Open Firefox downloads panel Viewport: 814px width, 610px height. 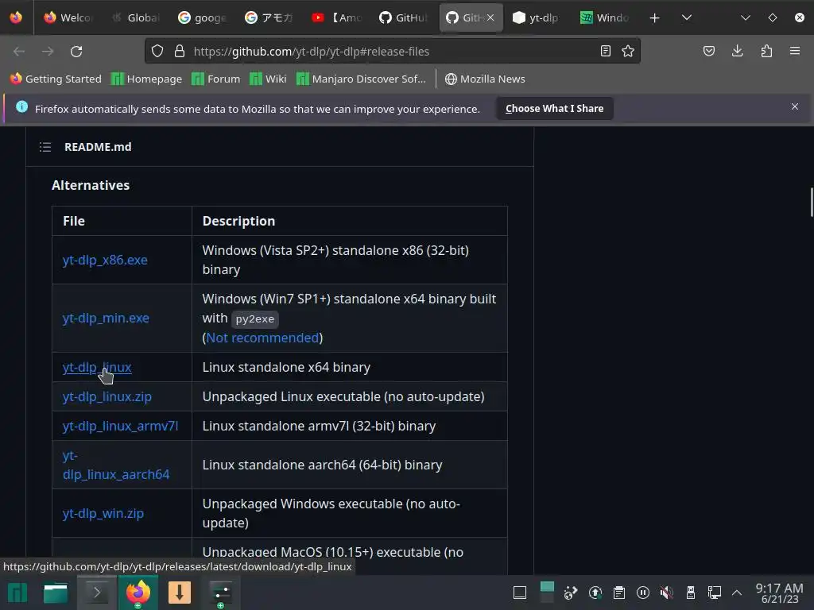tap(737, 51)
